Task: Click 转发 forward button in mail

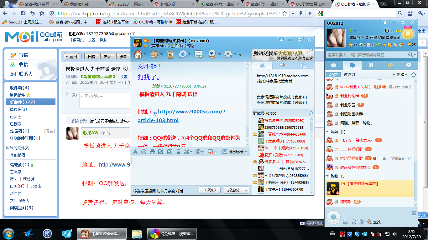Action: tap(107, 57)
